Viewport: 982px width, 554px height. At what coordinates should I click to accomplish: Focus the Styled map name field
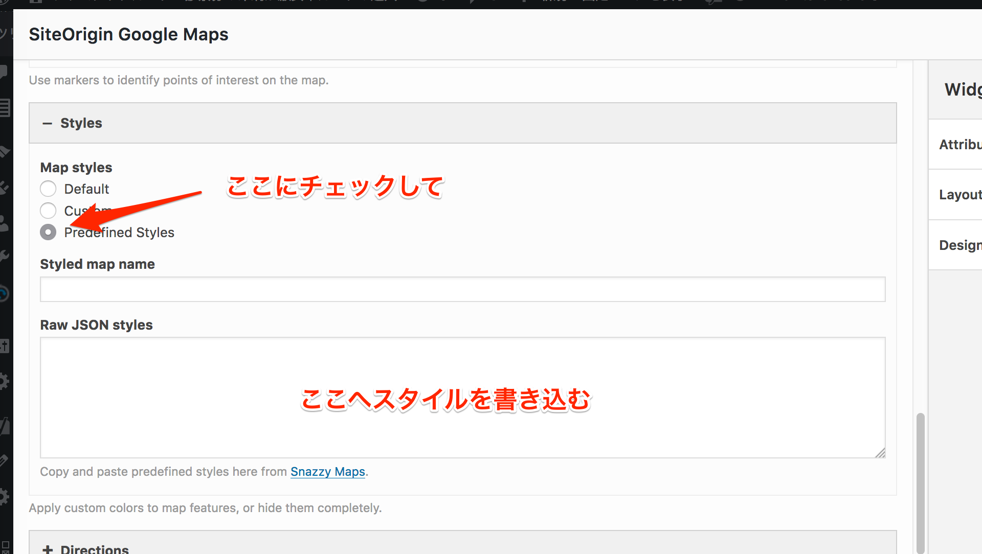(x=462, y=289)
